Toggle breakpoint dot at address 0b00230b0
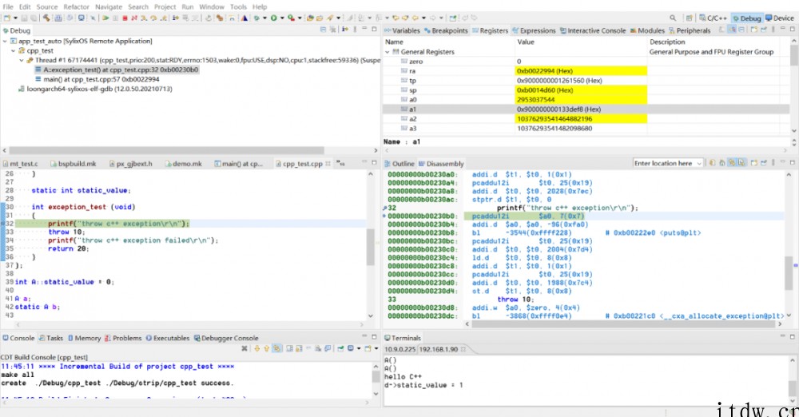 pyautogui.click(x=384, y=216)
